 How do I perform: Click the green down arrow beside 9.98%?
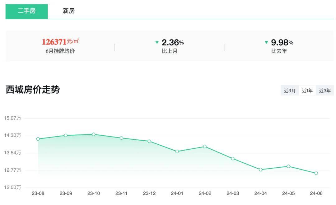tap(266, 42)
